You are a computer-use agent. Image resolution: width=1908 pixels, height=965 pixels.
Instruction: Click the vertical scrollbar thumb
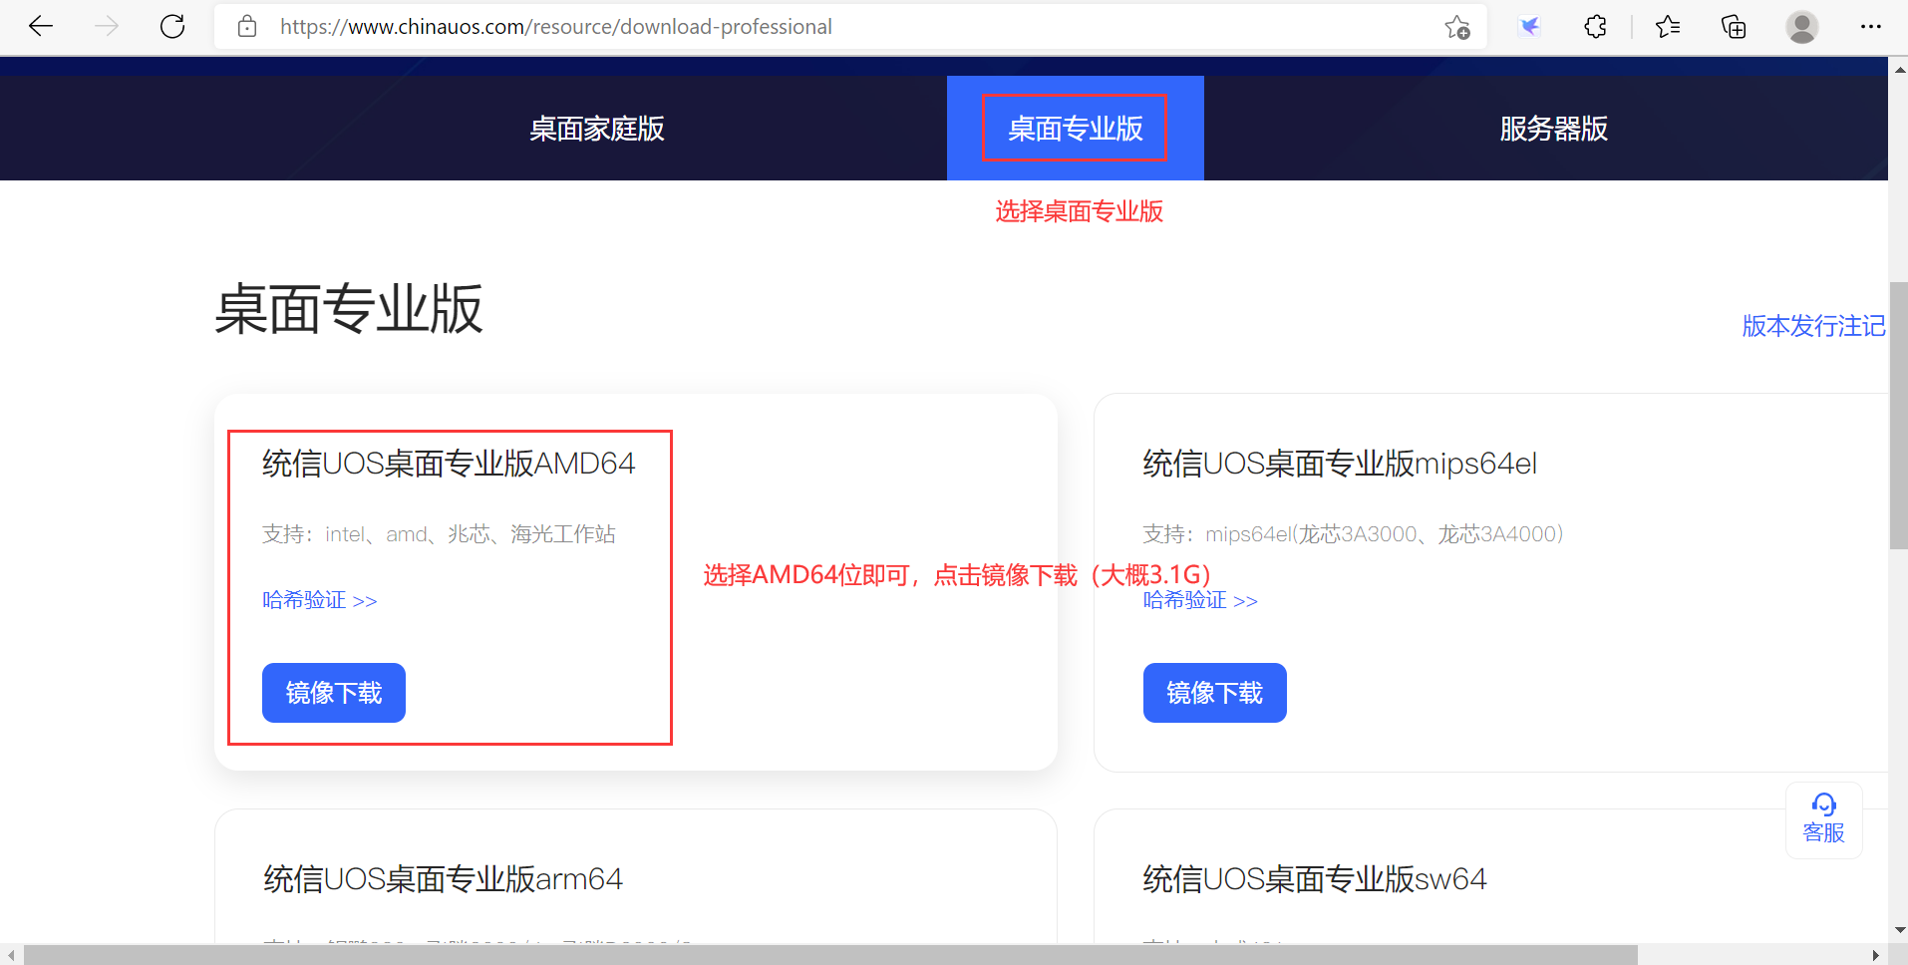[1898, 416]
